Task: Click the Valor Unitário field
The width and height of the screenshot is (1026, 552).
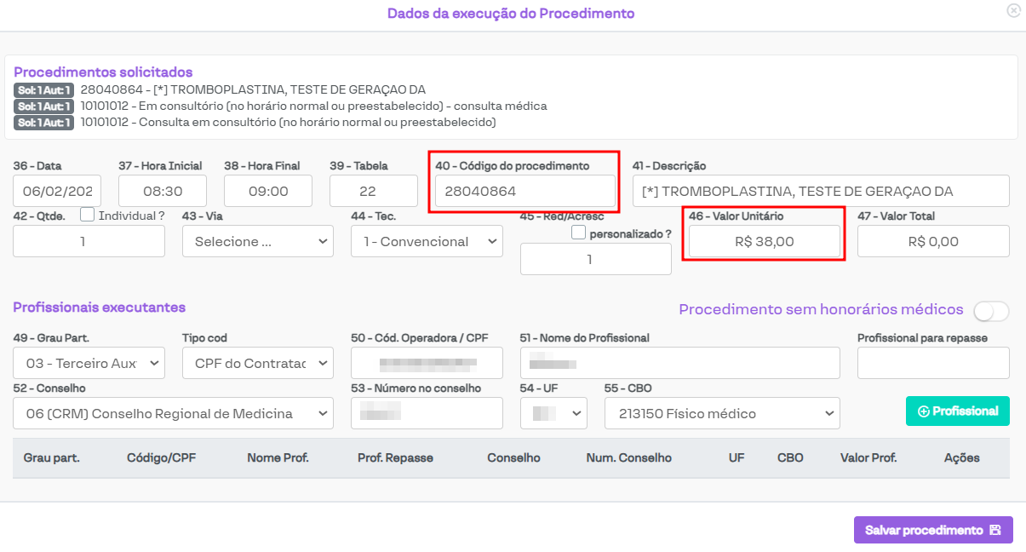Action: 764,242
